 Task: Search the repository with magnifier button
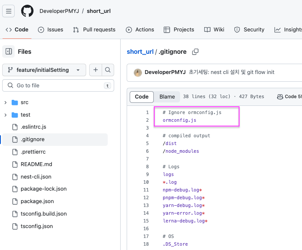(108, 70)
